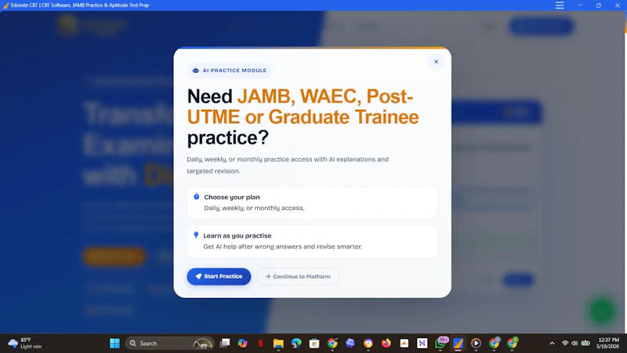Image resolution: width=627 pixels, height=353 pixels.
Task: Click the battery status tray icon
Action: click(585, 344)
